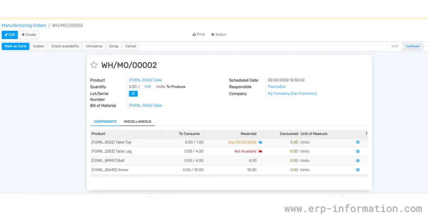Click the Lot/Serial Number icon button
Viewport: 428px width, 214px height.
coord(133,94)
